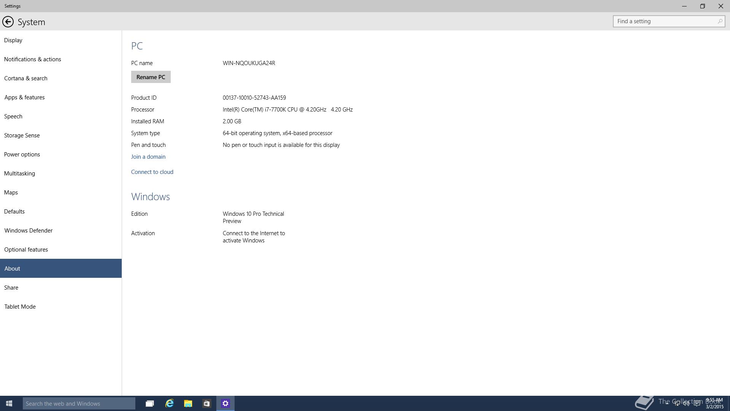Open Optional features settings
The height and width of the screenshot is (411, 730).
point(61,249)
